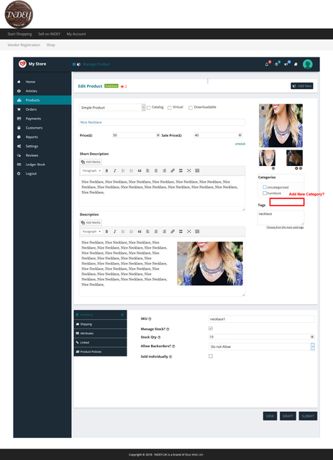Click the My Store heart logo
Screen dimensions: 333x460
click(22, 64)
